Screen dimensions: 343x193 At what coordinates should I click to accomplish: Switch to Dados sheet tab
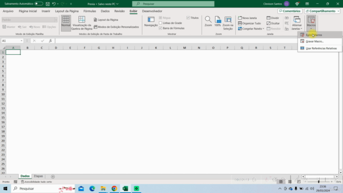click(25, 176)
